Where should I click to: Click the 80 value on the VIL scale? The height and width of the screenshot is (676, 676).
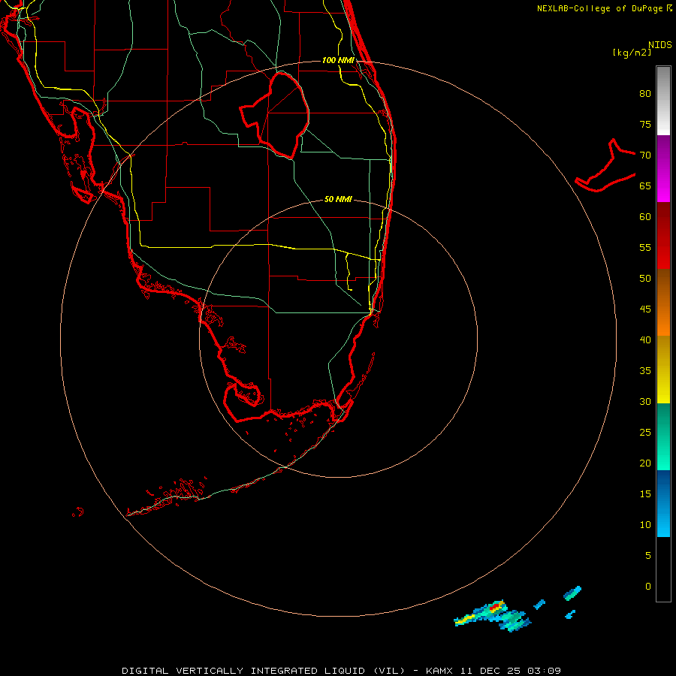pos(645,94)
